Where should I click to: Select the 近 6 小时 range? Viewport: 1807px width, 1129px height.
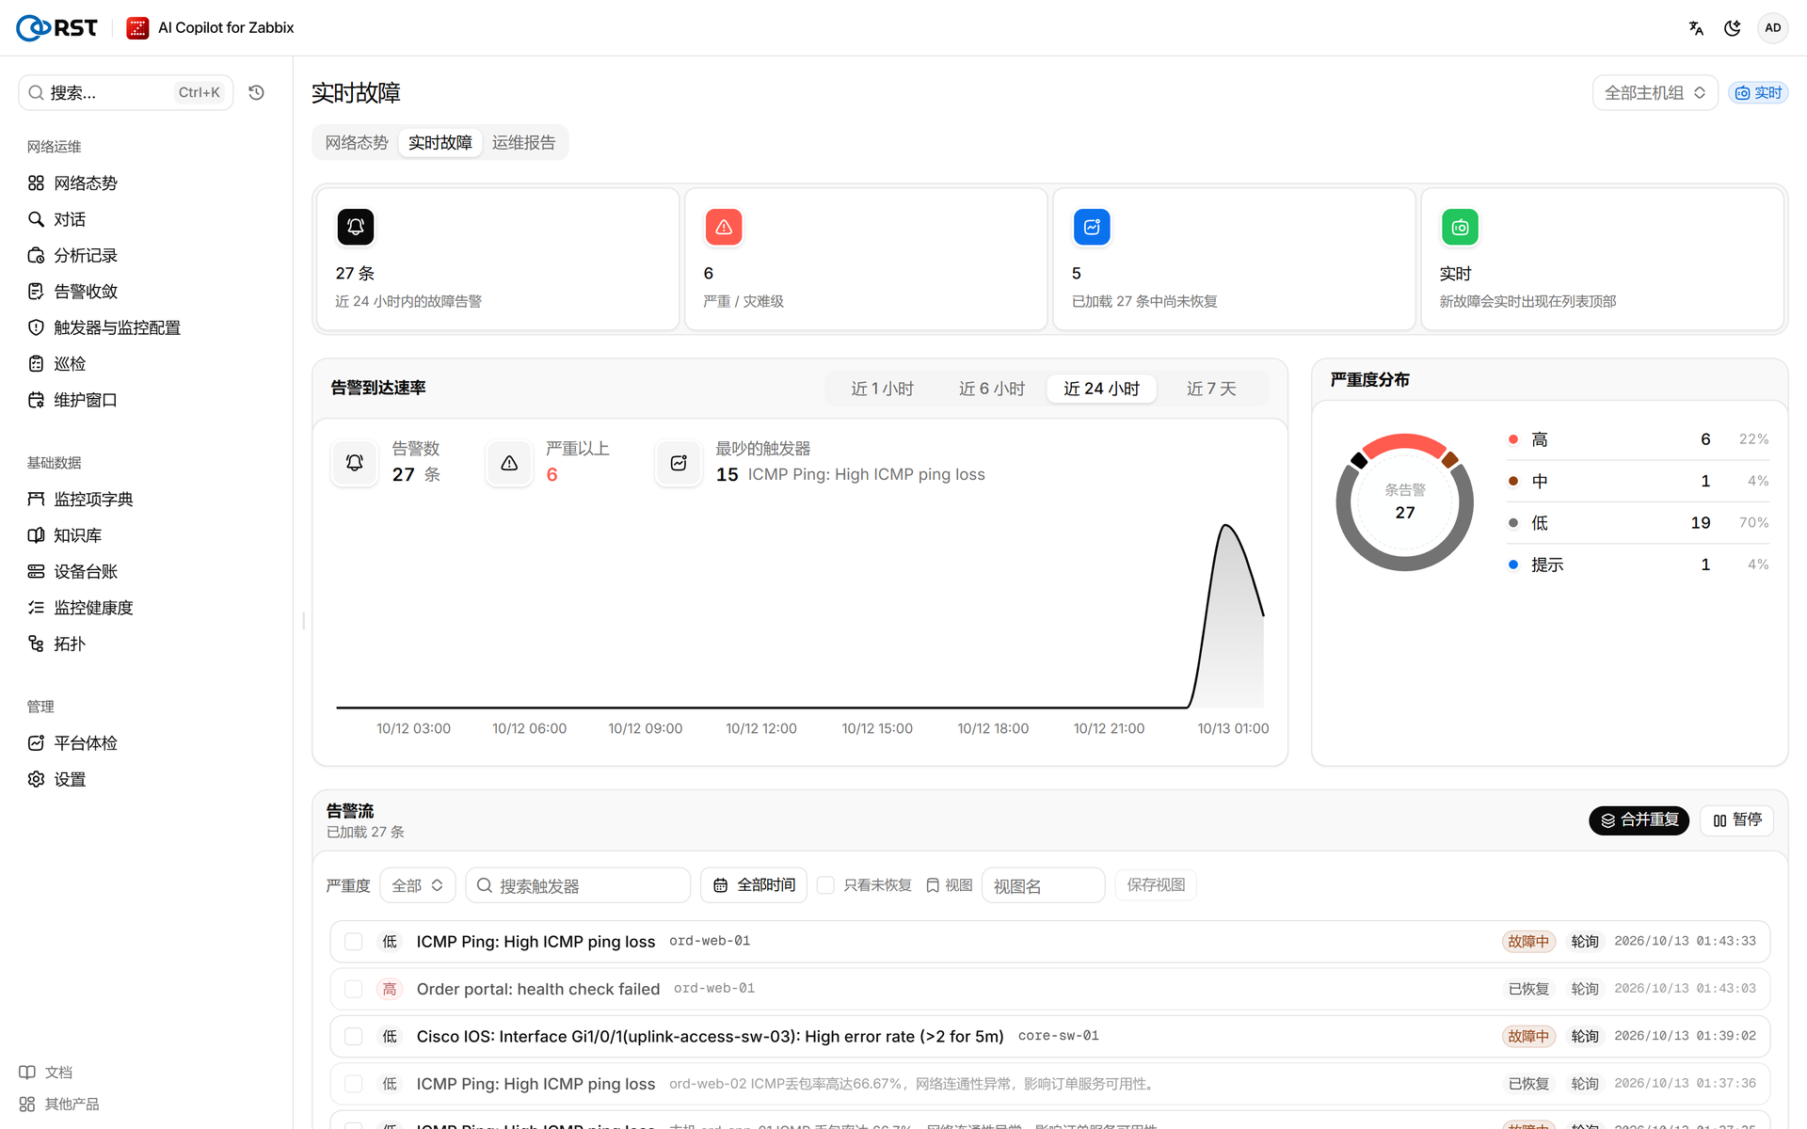click(x=992, y=389)
